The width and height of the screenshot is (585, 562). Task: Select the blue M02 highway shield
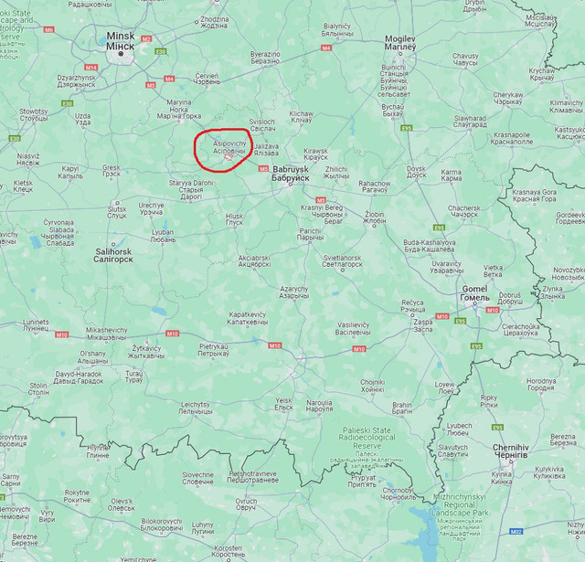[516, 532]
